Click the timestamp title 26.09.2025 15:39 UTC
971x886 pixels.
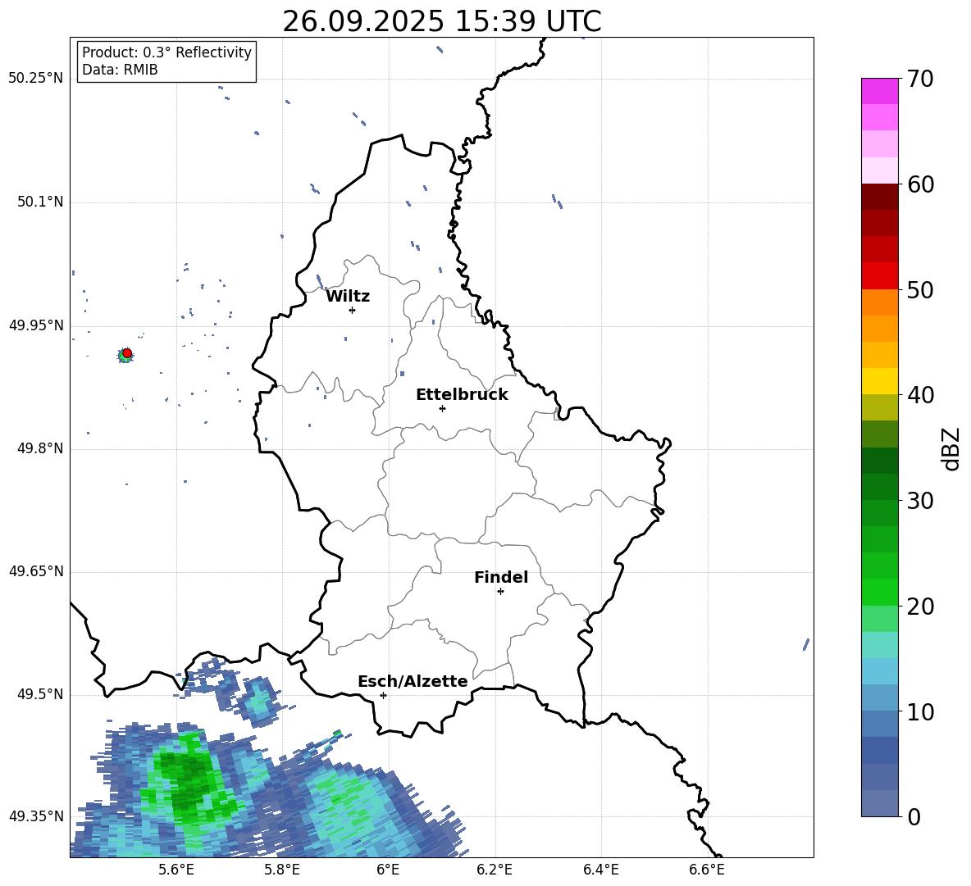pos(442,21)
